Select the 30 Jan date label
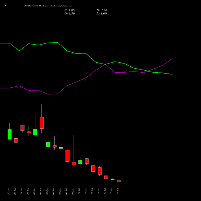The width and height of the screenshot is (201, 201). pos(28,191)
